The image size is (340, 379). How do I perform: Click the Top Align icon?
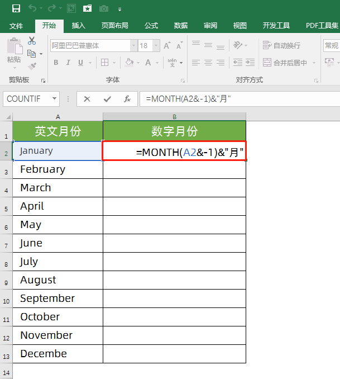[196, 44]
